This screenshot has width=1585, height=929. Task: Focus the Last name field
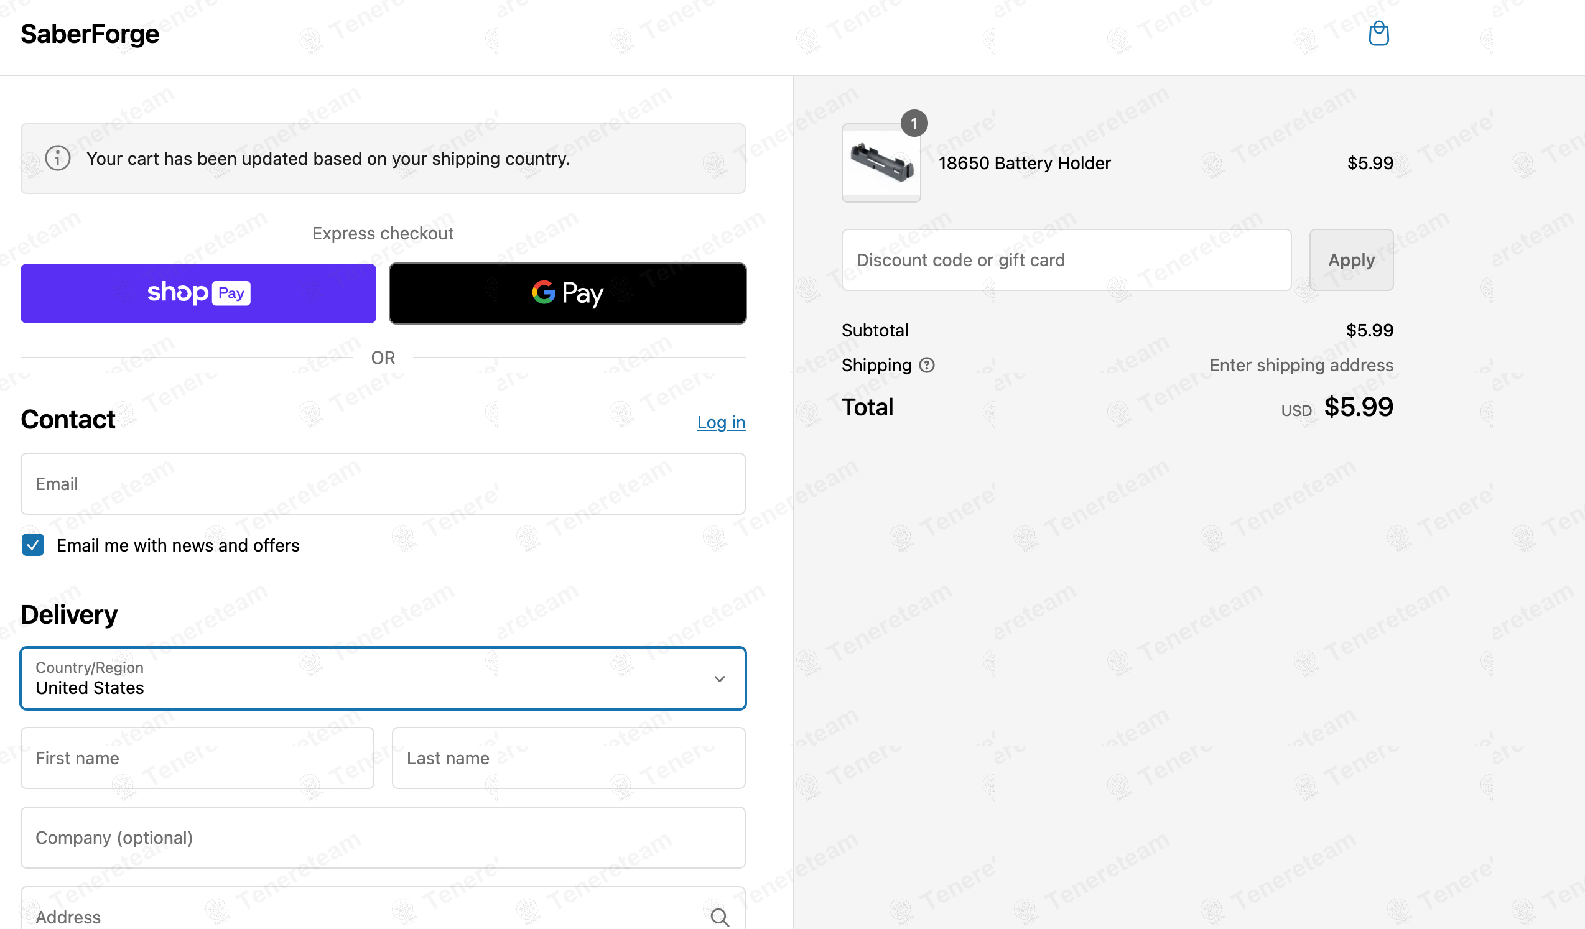569,758
